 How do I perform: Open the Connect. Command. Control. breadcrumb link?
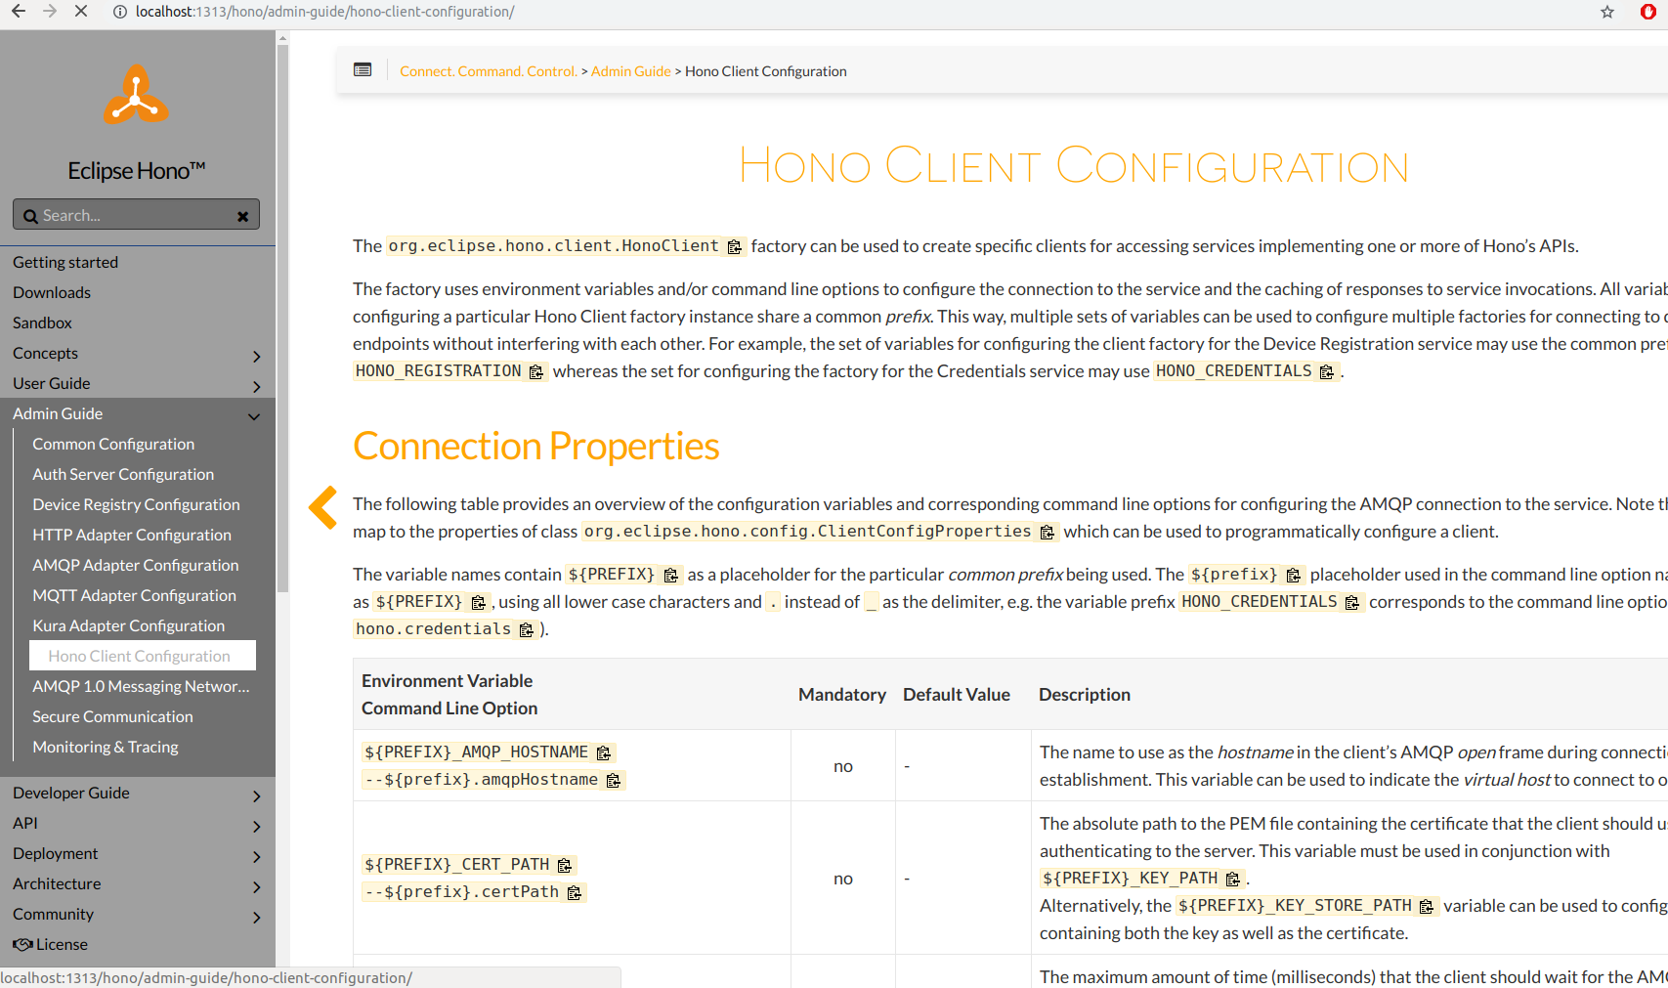click(489, 70)
